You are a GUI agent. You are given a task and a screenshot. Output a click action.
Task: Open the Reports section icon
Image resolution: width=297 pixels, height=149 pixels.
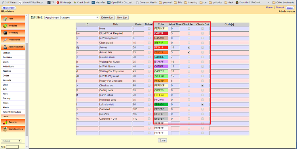[x=5, y=122]
